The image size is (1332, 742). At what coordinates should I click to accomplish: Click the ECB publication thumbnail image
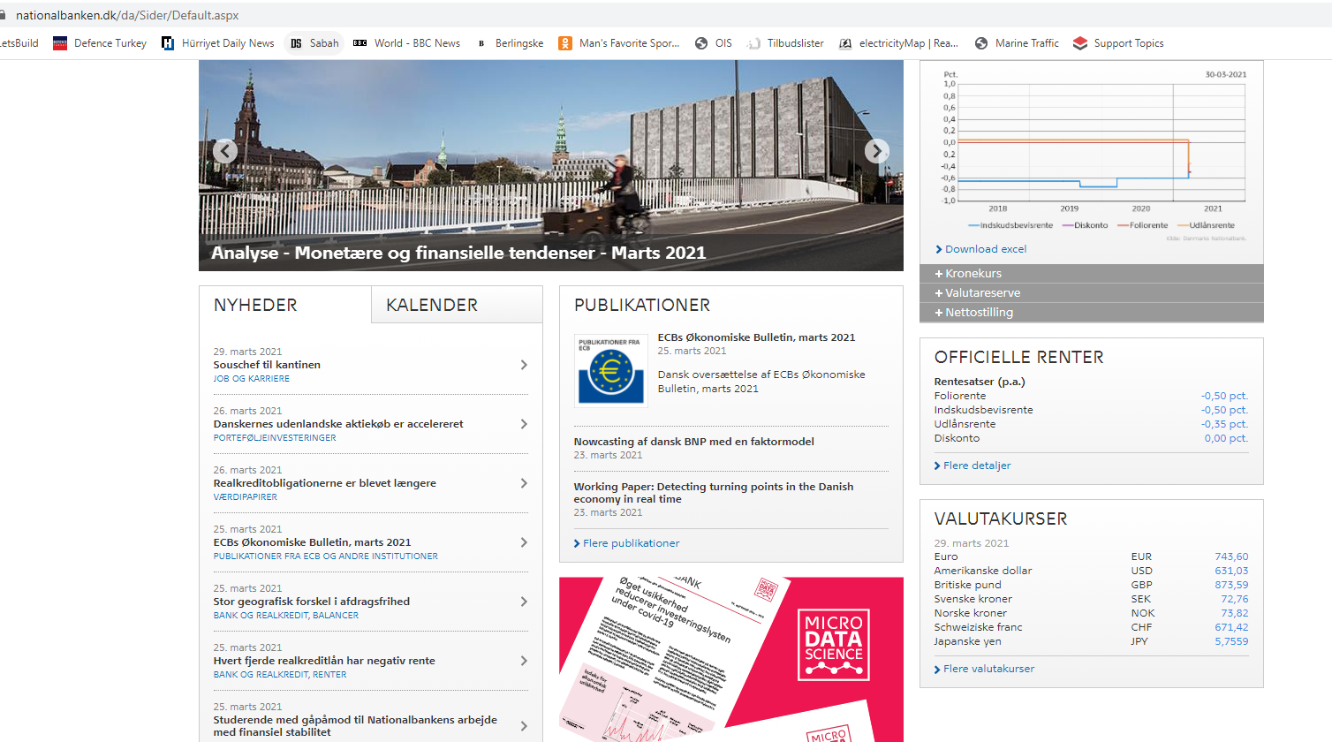(x=610, y=370)
